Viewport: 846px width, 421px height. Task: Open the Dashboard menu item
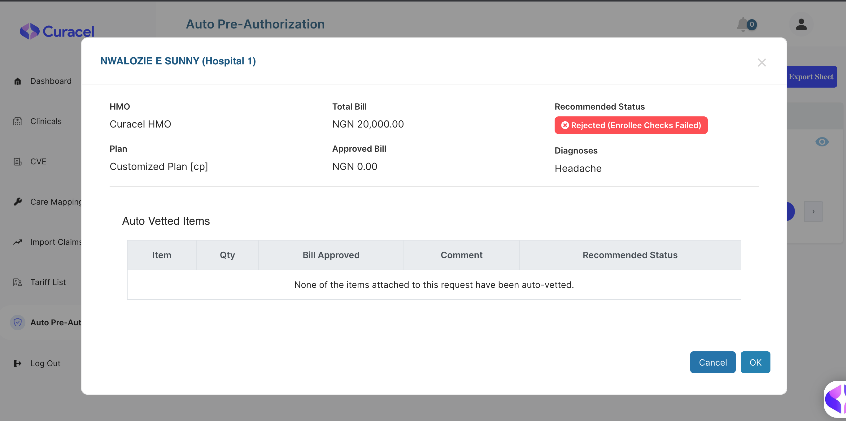click(50, 81)
